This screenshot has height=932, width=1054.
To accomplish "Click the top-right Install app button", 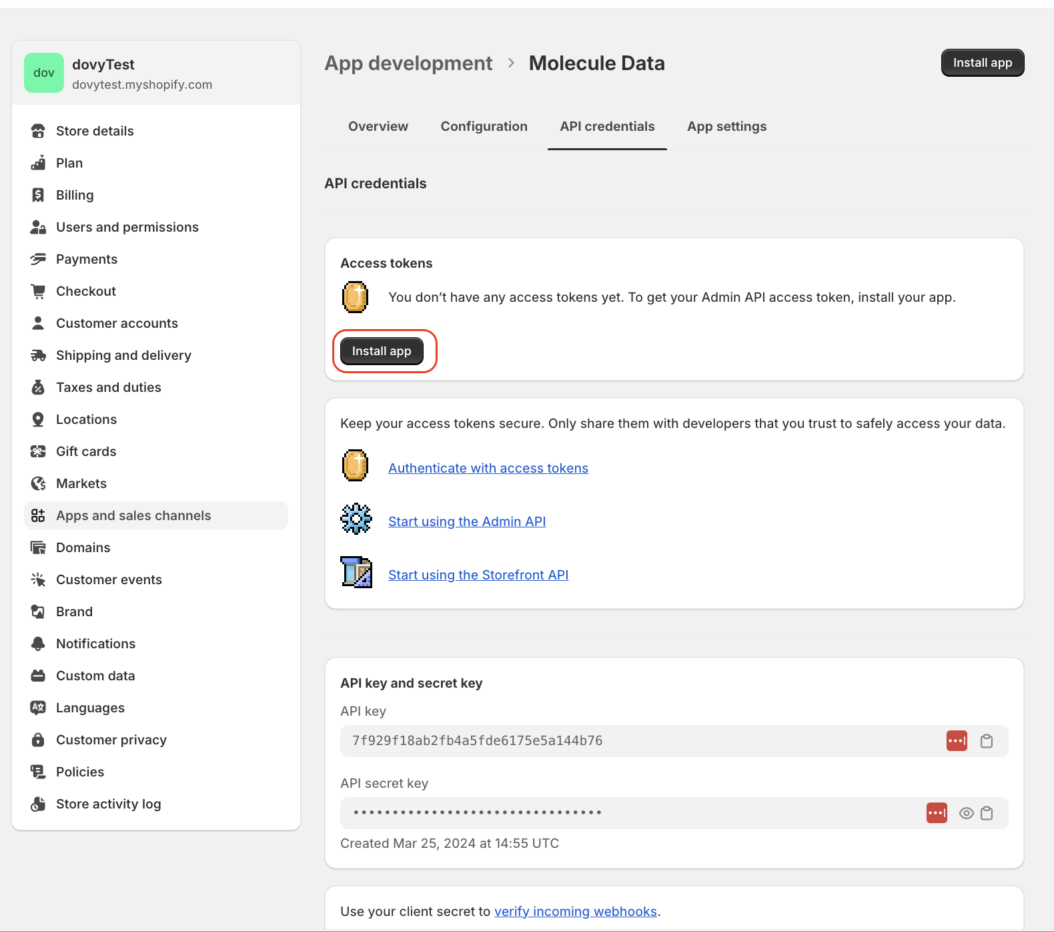I will point(982,63).
